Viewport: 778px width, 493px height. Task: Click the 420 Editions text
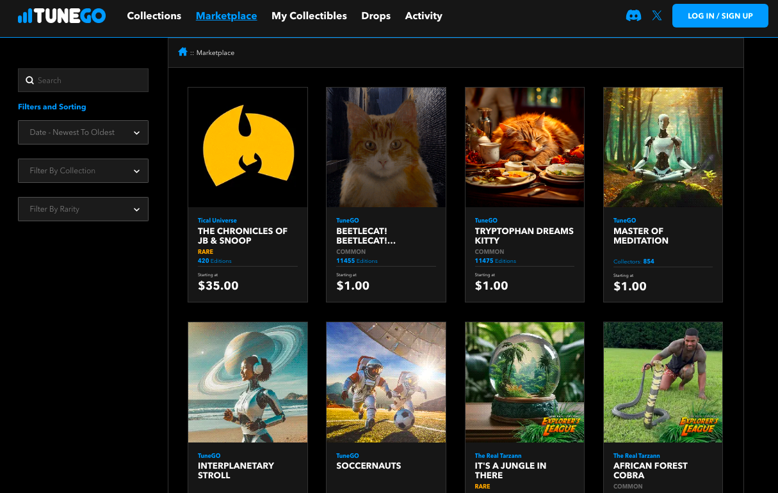(215, 261)
